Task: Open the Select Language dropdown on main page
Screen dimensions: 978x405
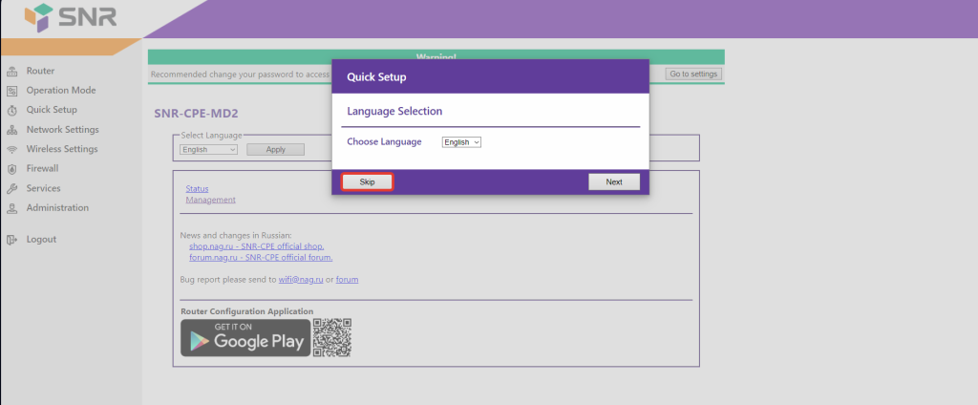Action: tap(208, 150)
